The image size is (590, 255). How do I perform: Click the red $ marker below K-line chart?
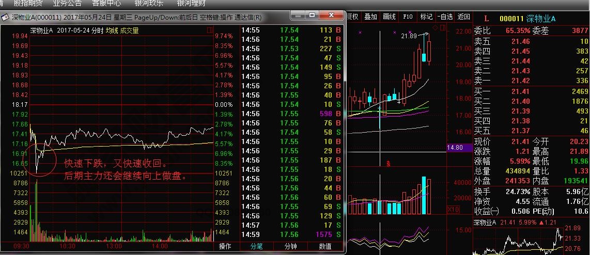tap(389, 164)
